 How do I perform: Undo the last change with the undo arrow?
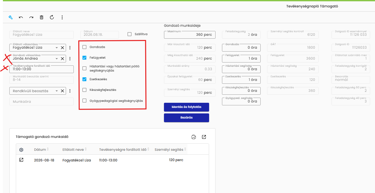coord(21,17)
